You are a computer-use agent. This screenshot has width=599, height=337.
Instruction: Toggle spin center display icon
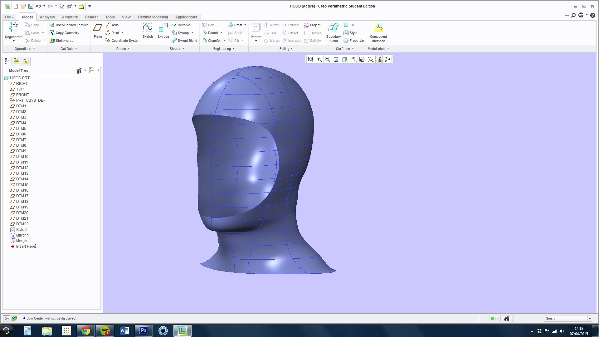[387, 59]
